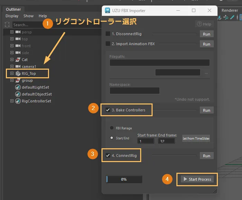Open the Renderer menu
Screen dimensions: 242x200
point(230,10)
